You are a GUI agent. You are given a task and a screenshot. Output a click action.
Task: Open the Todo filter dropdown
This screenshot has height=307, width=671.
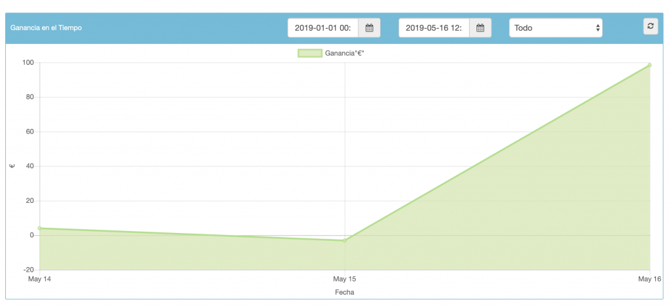(556, 27)
